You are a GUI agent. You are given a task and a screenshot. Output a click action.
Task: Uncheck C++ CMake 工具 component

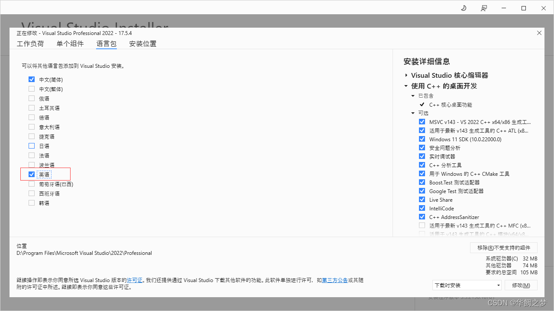click(x=422, y=174)
